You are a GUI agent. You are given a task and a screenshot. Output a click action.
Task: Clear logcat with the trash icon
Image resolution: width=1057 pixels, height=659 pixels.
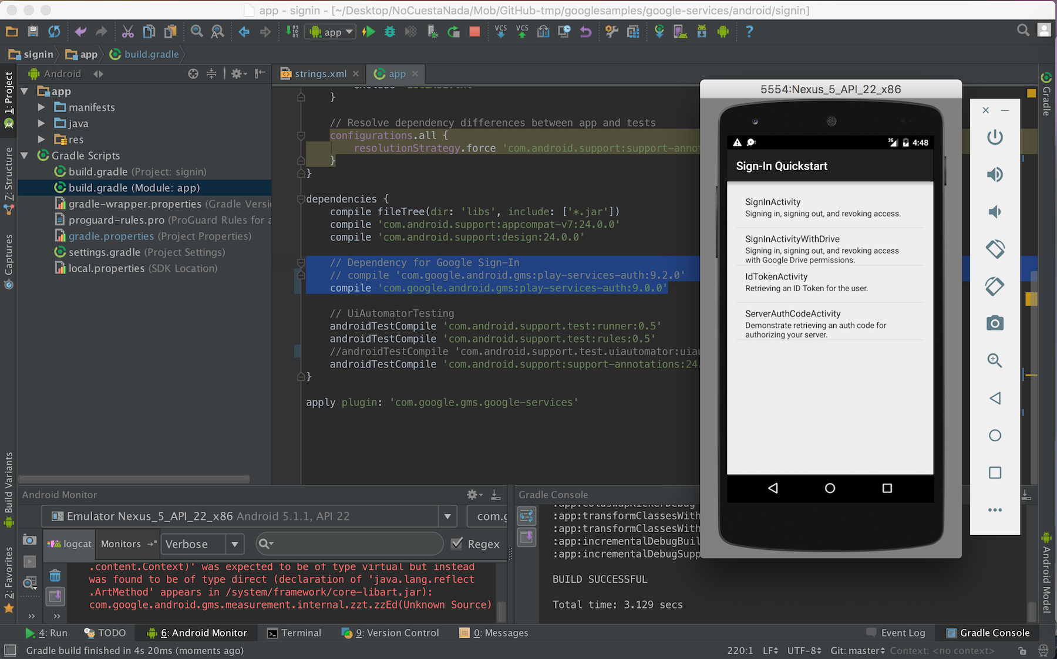(55, 576)
